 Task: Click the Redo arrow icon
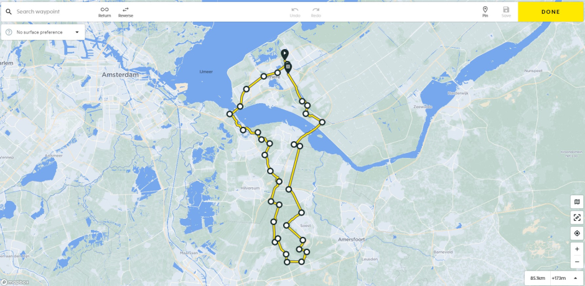316,9
